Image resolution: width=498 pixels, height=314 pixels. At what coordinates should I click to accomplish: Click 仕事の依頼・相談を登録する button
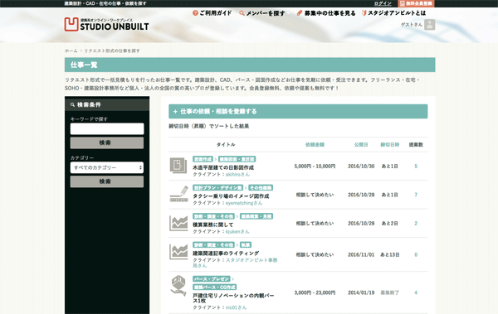(x=298, y=111)
